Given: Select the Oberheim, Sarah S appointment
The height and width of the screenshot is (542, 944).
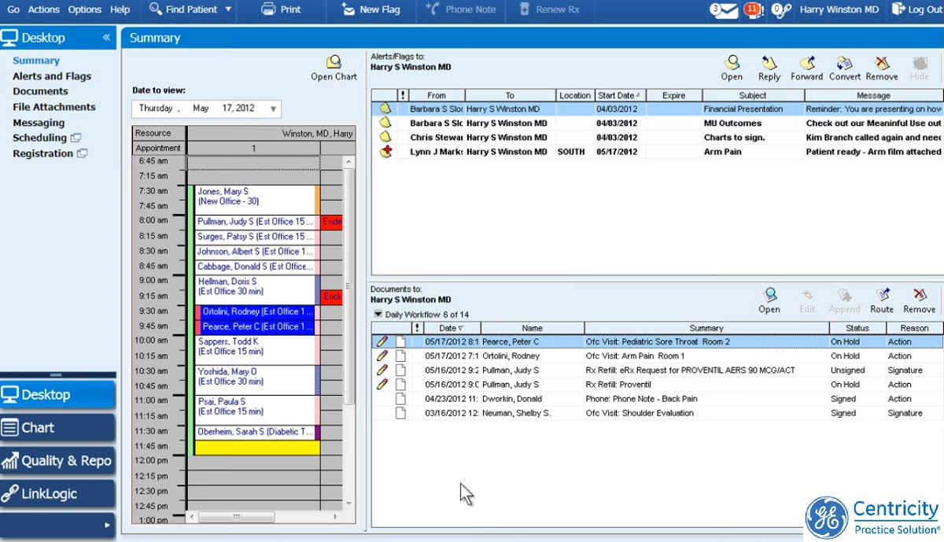Looking at the screenshot, I should tap(255, 432).
